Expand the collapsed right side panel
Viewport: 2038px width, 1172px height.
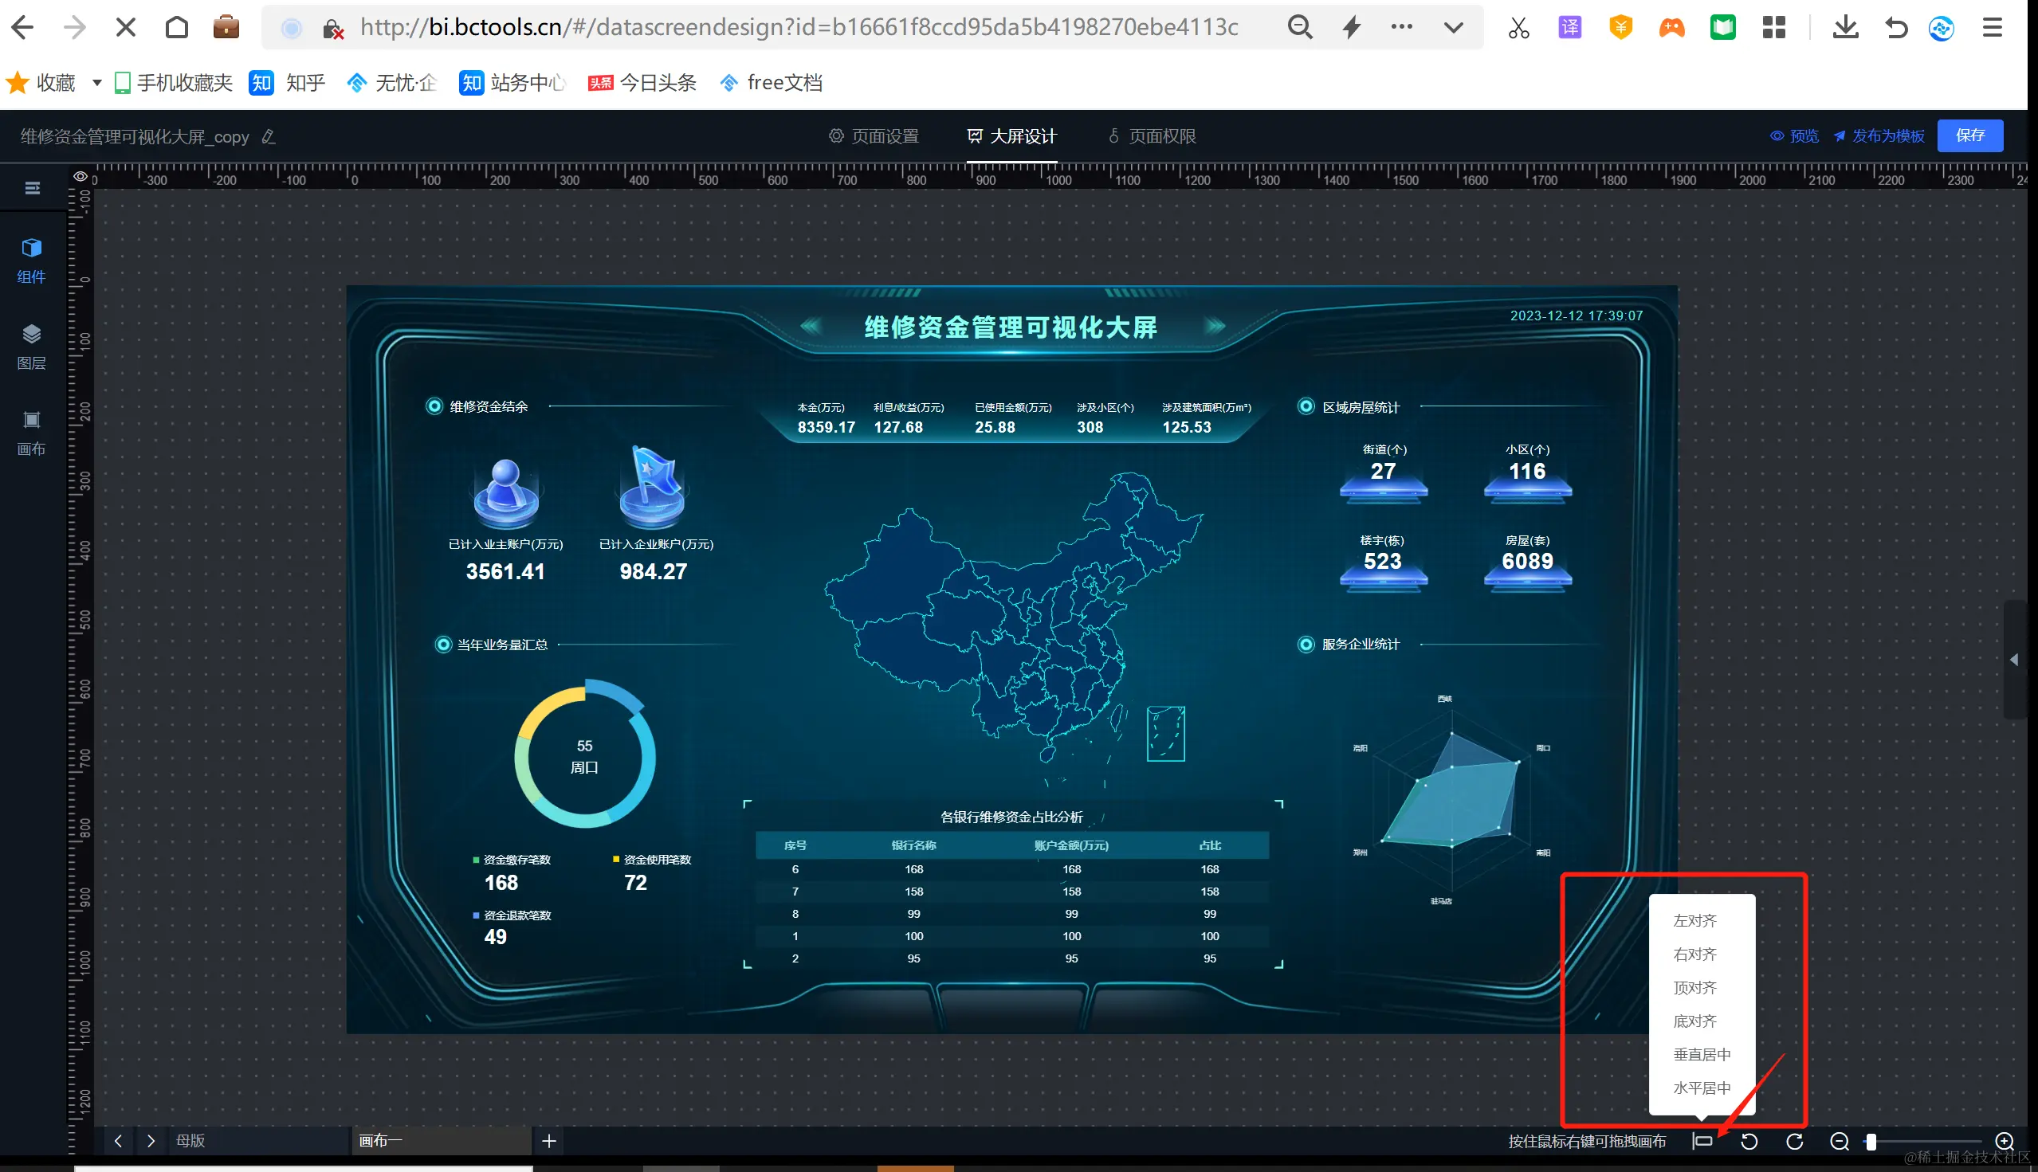point(2013,659)
